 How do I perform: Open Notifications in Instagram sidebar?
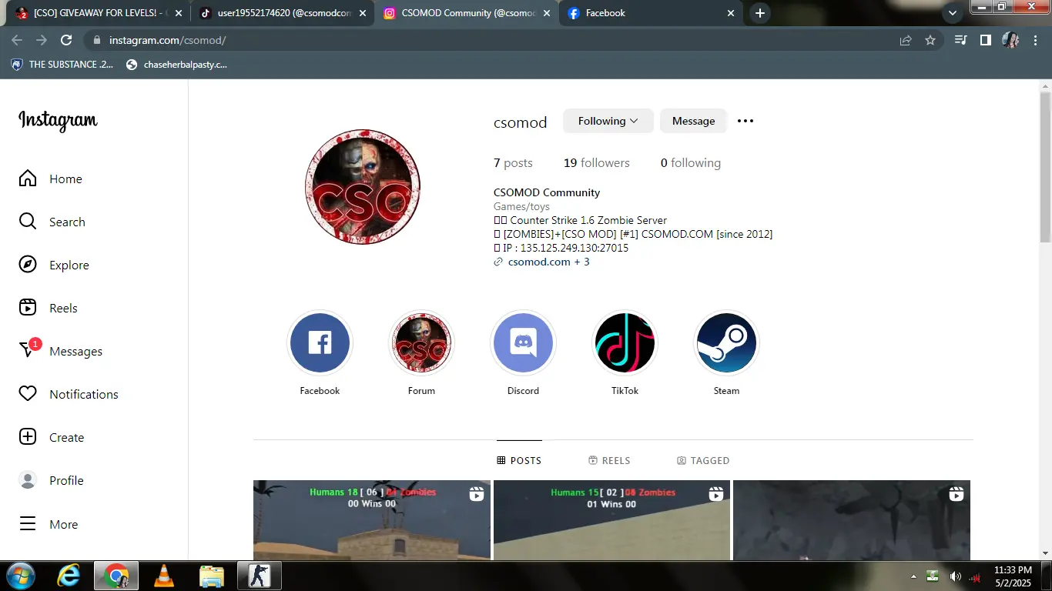[69, 394]
